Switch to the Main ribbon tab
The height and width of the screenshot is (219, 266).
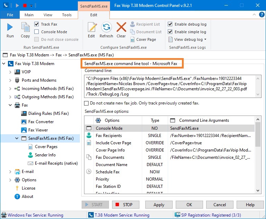tap(29, 15)
